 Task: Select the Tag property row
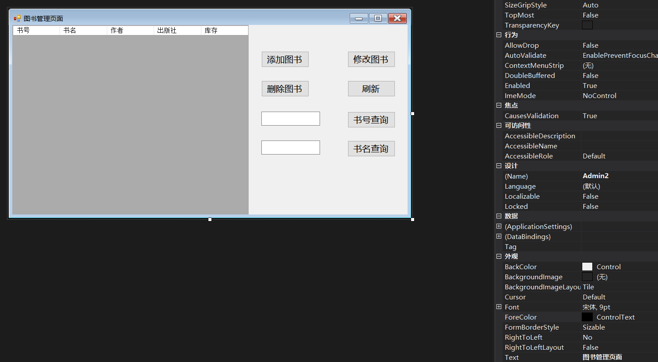580,247
